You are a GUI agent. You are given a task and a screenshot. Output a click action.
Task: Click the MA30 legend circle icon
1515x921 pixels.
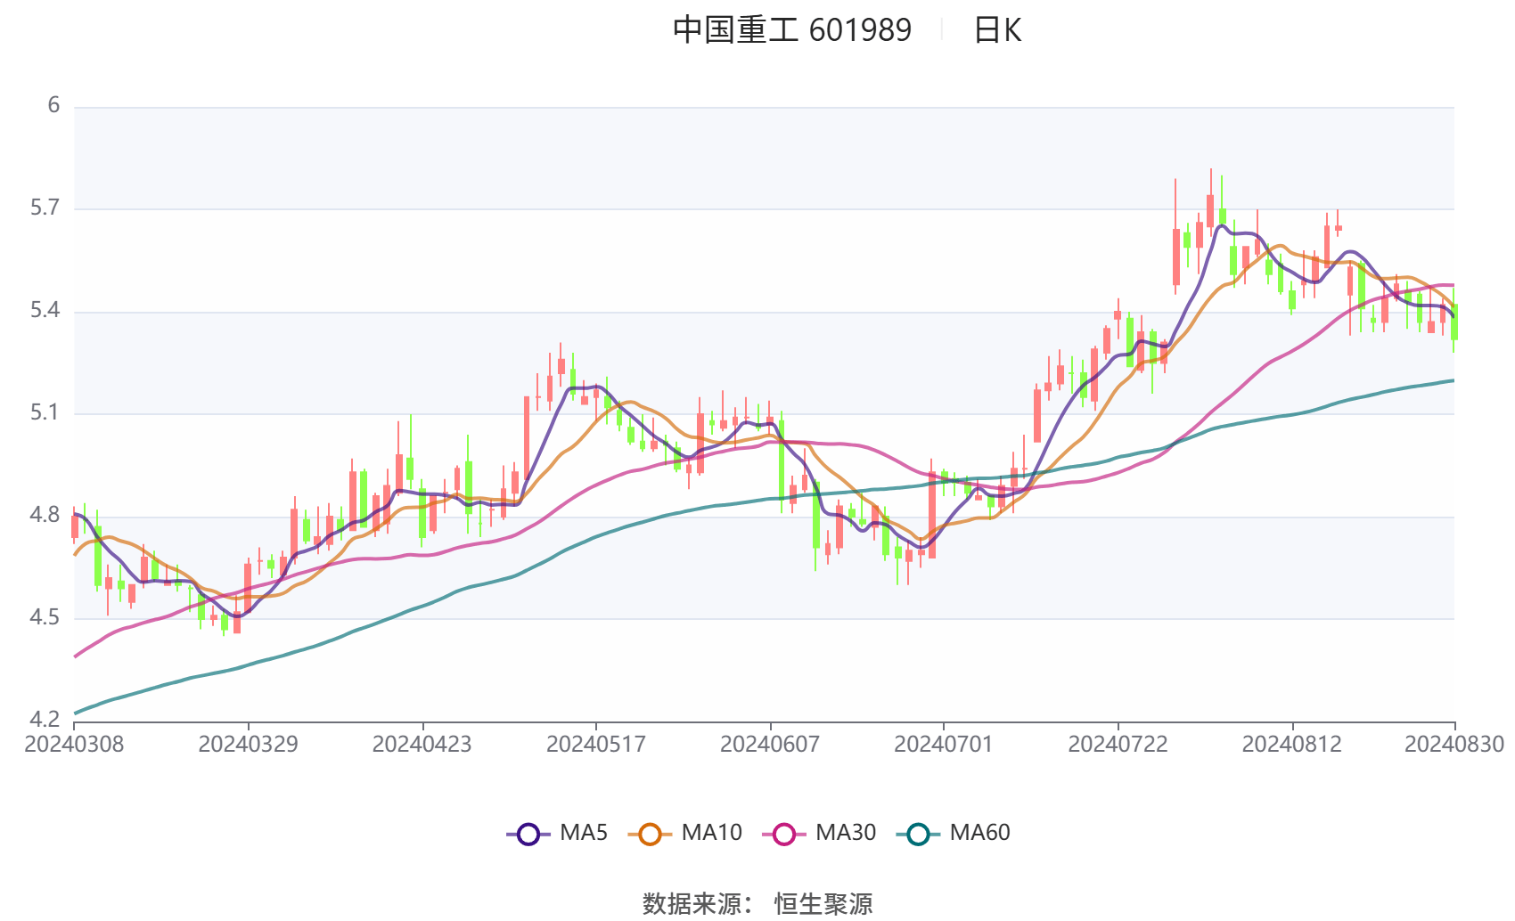[x=782, y=833]
